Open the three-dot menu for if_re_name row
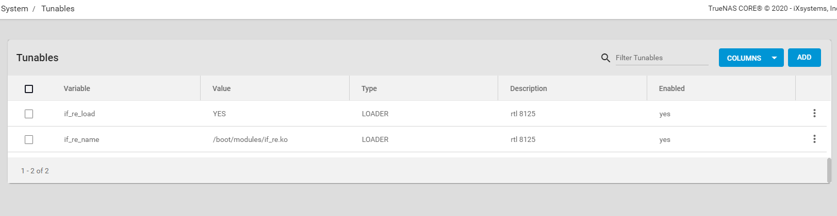The width and height of the screenshot is (837, 216). 814,139
